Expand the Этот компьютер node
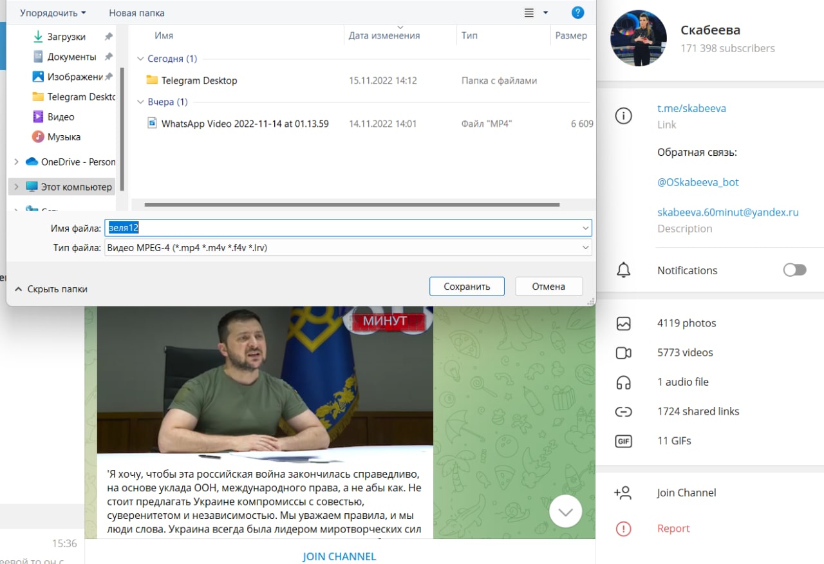Viewport: 824px width, 564px height. [16, 187]
